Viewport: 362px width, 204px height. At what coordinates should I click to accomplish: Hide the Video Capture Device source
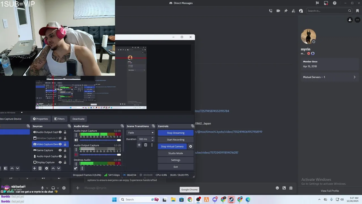60,144
